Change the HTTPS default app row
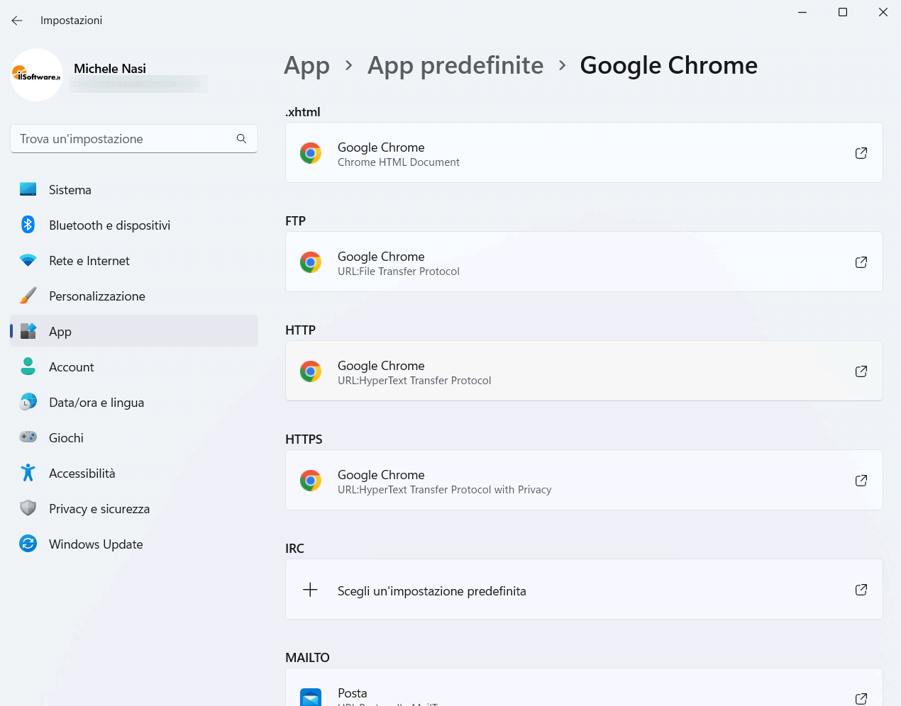 click(584, 481)
